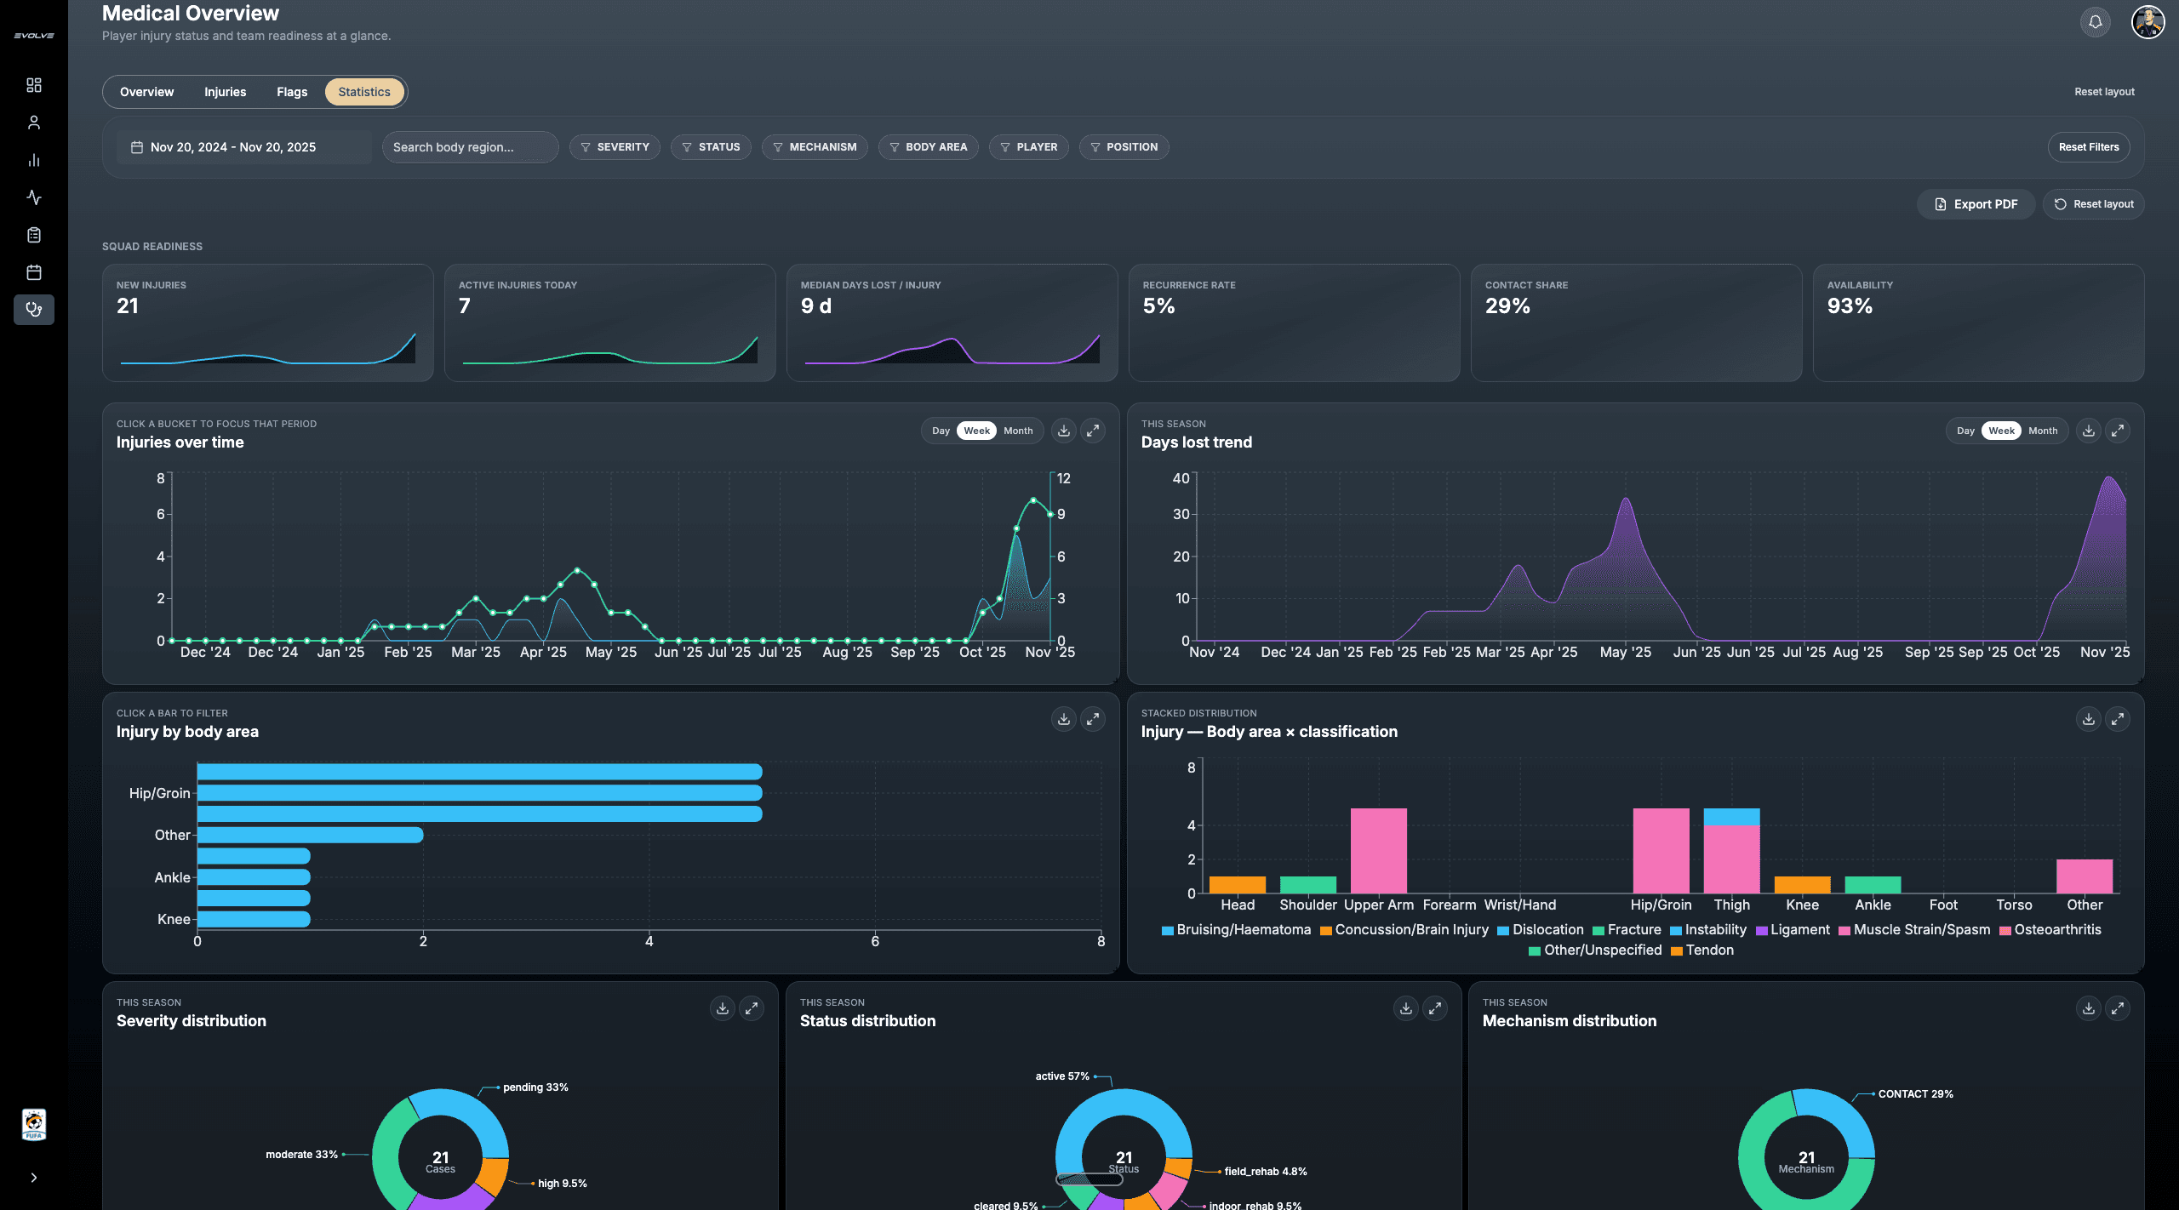Open the SEVERITY filter dropdown

pyautogui.click(x=615, y=147)
